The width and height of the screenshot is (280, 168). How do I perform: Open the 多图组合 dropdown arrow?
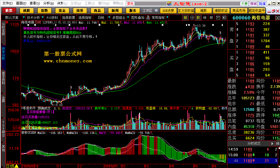pos(128,17)
